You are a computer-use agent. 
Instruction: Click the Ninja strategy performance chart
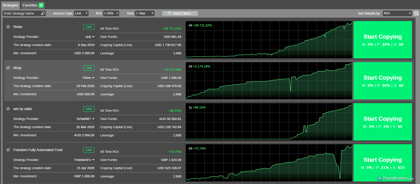tap(269, 81)
